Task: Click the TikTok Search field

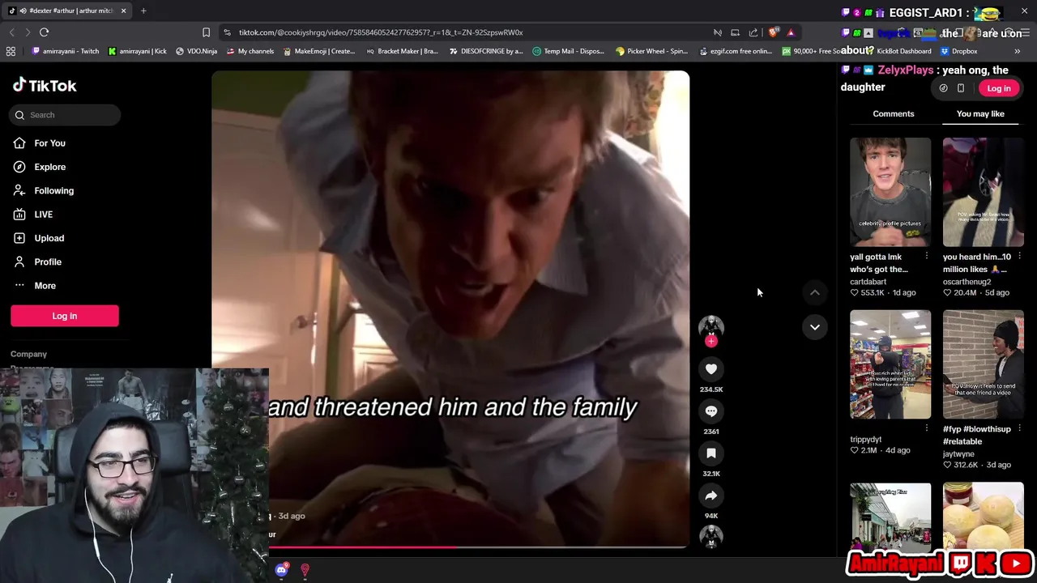Action: point(66,115)
